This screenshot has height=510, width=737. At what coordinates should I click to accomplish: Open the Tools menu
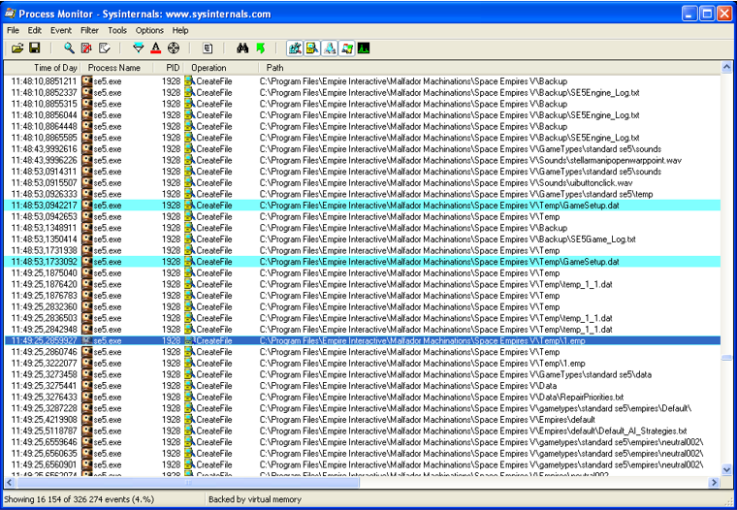pos(117,31)
